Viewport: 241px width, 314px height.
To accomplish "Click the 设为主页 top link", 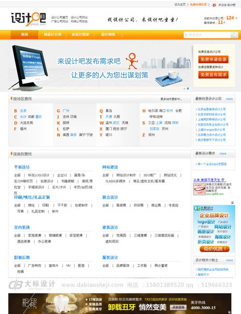I will pyautogui.click(x=180, y=4).
